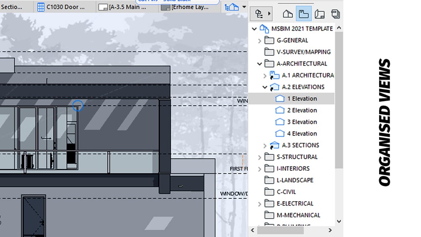Expand the I-INTERIORS folder
Screen dimensions: 421x237
coord(259,169)
